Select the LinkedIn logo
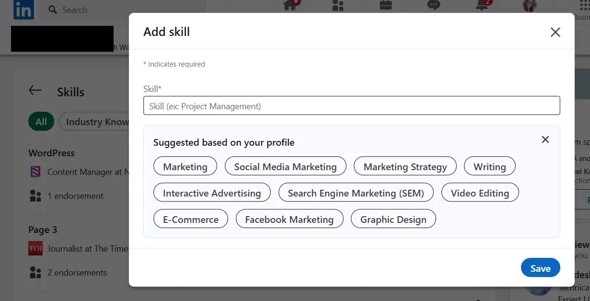The width and height of the screenshot is (590, 301). 23,10
